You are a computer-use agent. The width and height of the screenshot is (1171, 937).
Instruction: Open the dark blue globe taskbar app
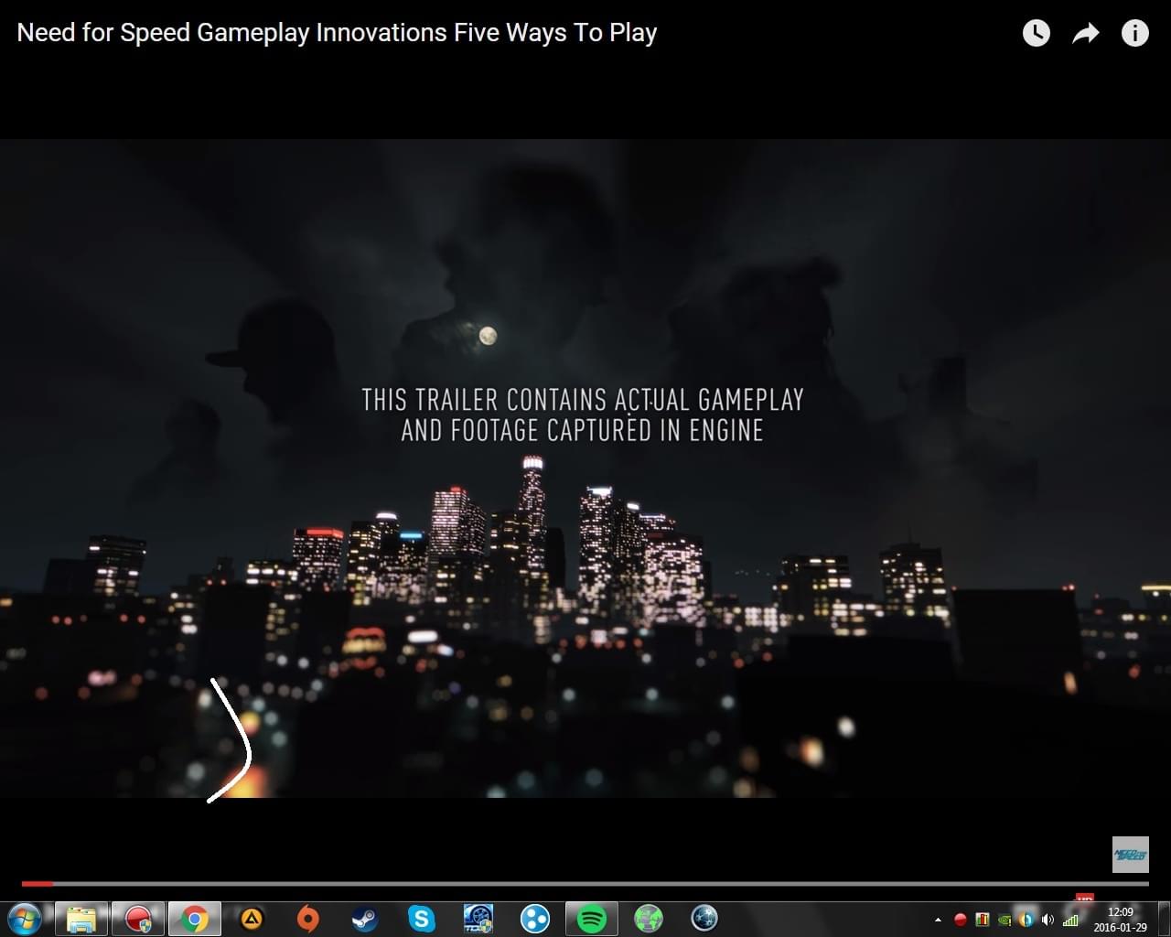pos(704,919)
